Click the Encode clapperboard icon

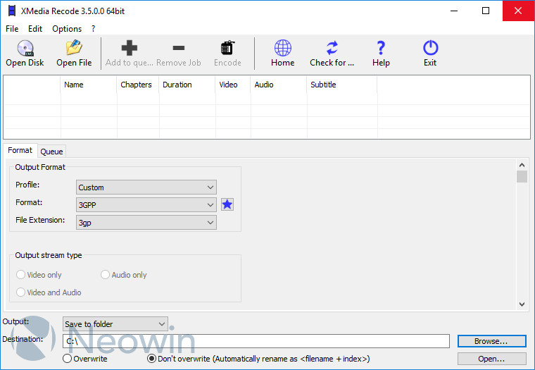tap(227, 49)
